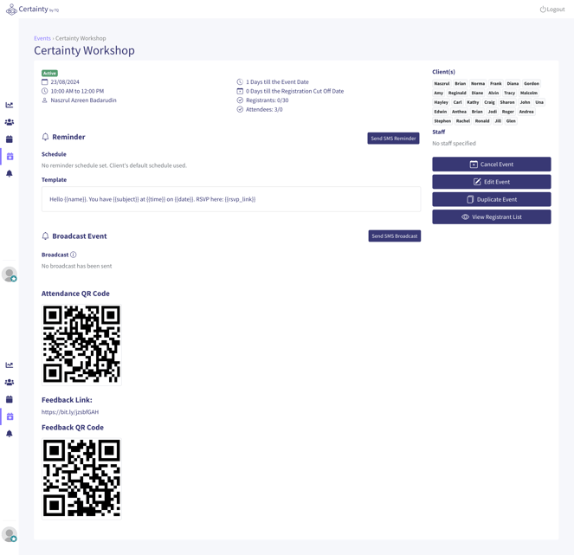The width and height of the screenshot is (574, 555).
Task: Send an SMS broadcast
Action: point(394,236)
